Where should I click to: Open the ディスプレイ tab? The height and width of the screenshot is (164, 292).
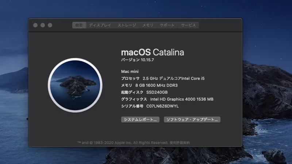(x=100, y=25)
